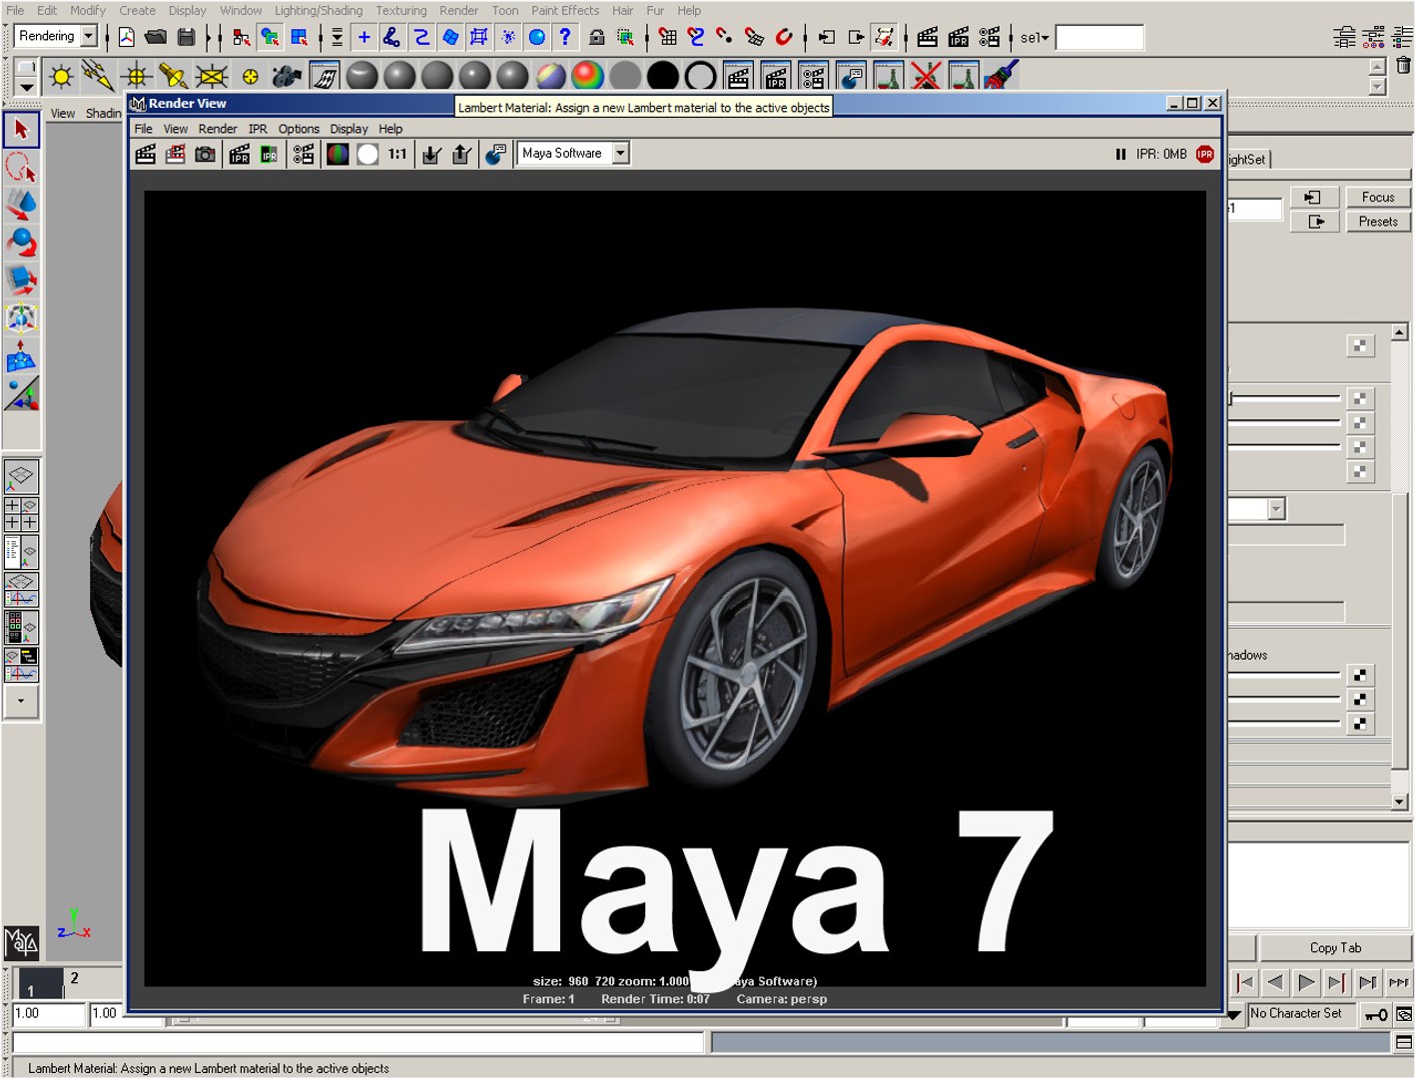Viewport: 1415px width, 1078px height.
Task: Click the top checker map button in Attribute Editor
Action: coord(1359,346)
